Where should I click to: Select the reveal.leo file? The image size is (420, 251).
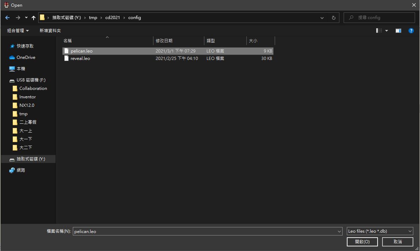tap(80, 59)
